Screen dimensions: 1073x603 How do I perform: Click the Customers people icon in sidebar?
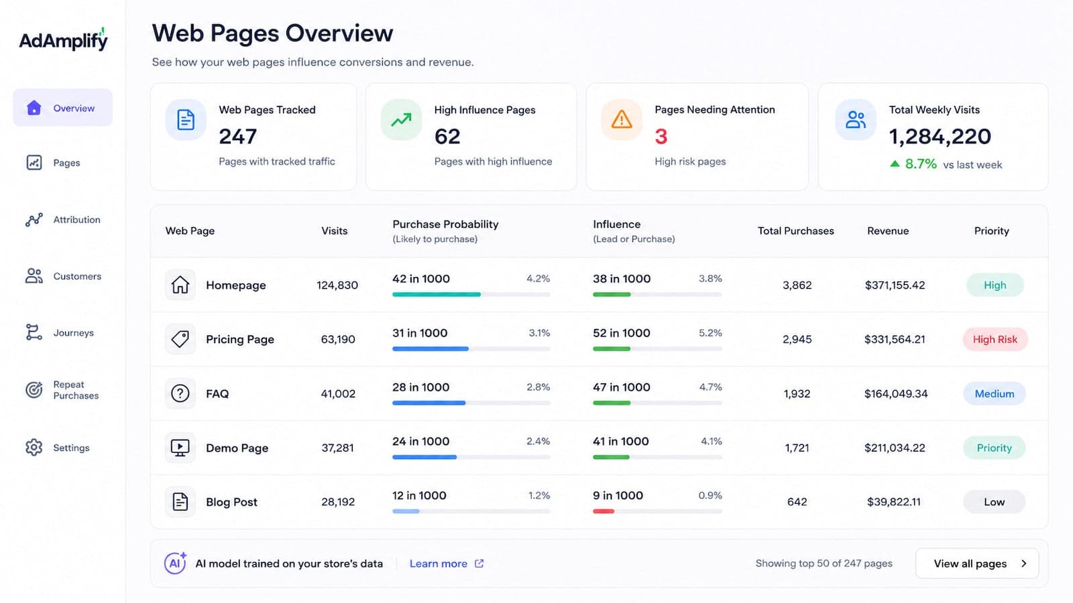click(x=34, y=276)
